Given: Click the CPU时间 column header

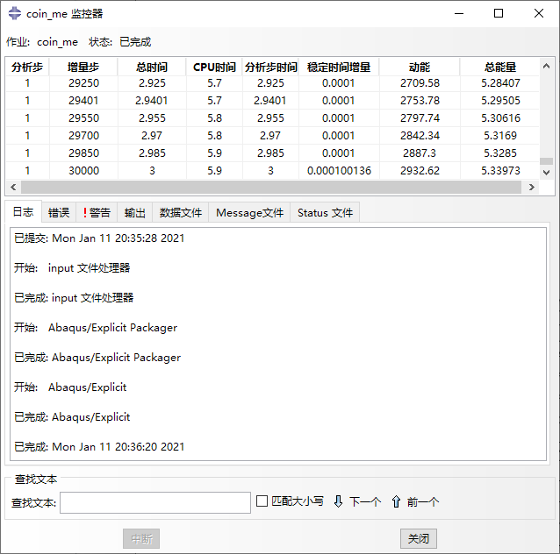Looking at the screenshot, I should 214,67.
